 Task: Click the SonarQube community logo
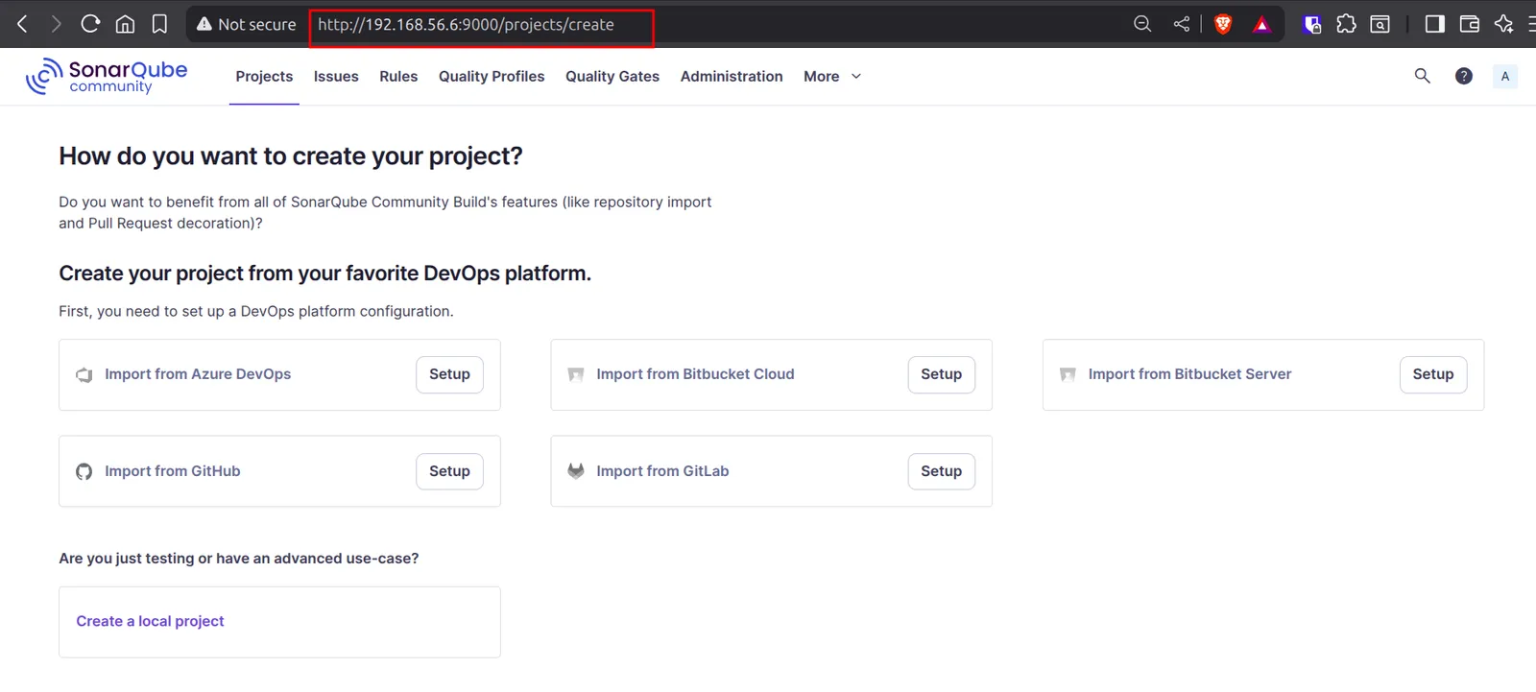(x=107, y=76)
